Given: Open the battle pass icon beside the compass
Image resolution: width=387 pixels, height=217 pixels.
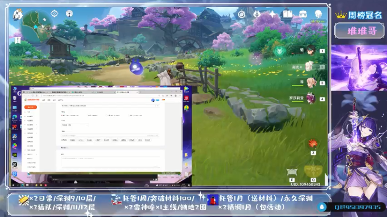Looking at the screenshot, I should coord(257,14).
